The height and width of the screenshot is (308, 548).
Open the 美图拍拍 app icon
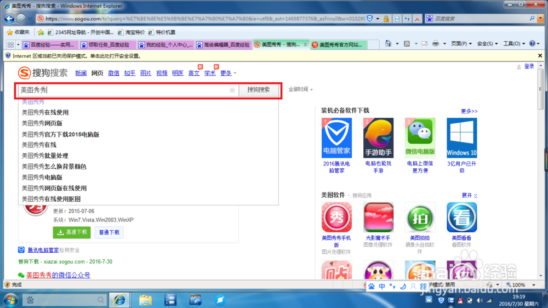tap(420, 217)
